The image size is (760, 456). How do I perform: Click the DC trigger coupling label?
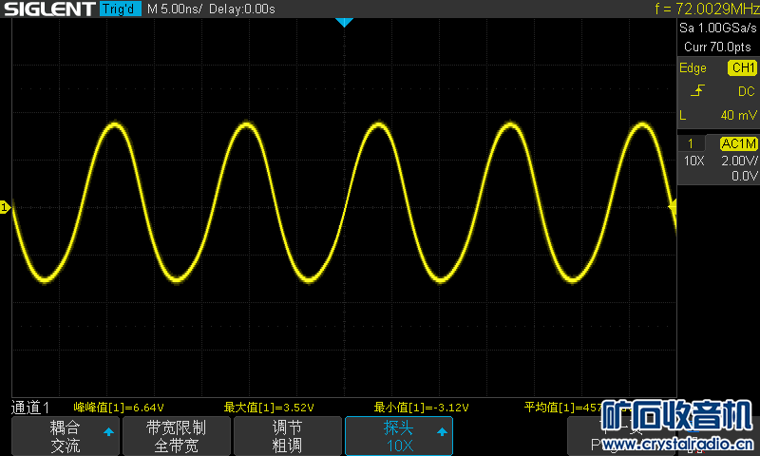click(x=747, y=91)
